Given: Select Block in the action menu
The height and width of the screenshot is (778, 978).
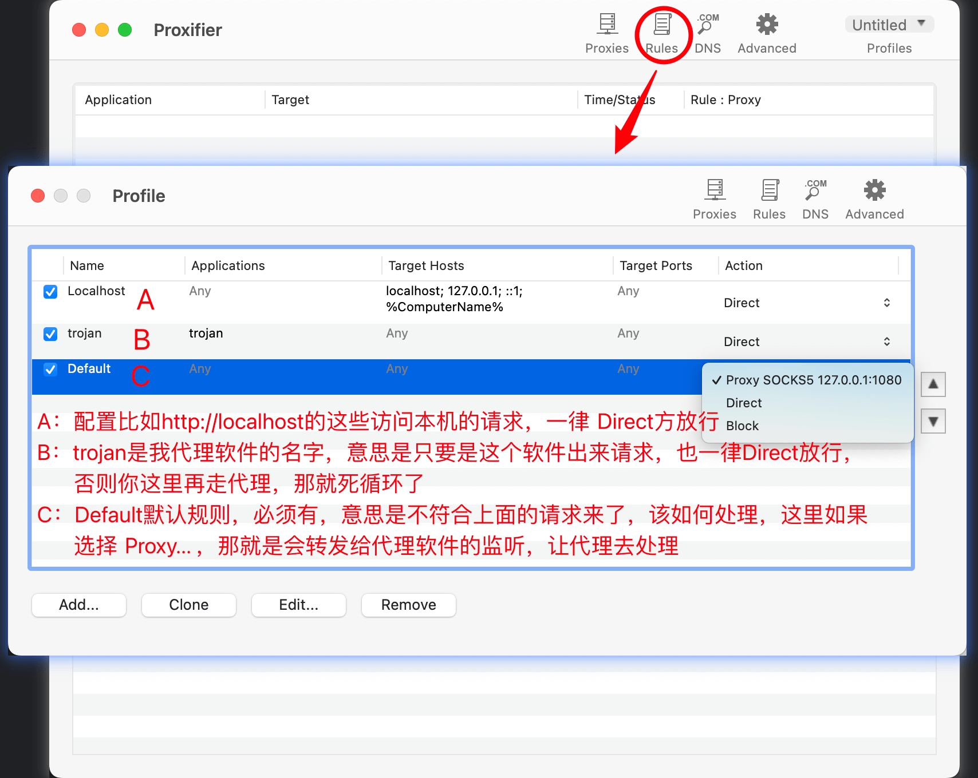Looking at the screenshot, I should [x=742, y=426].
